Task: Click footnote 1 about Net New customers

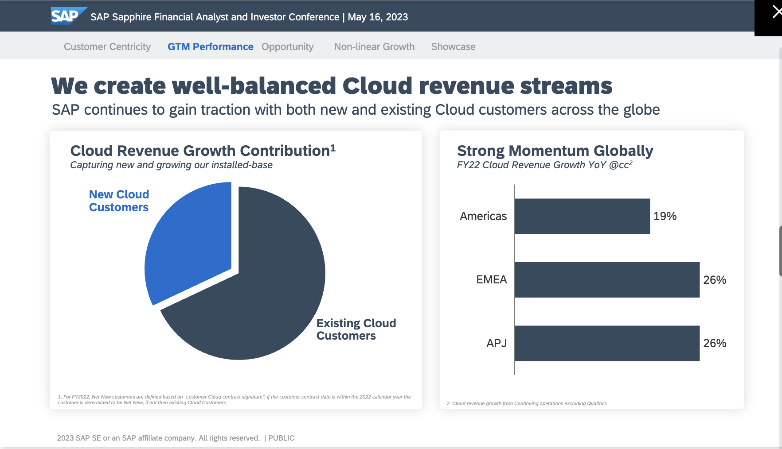Action: coord(234,400)
